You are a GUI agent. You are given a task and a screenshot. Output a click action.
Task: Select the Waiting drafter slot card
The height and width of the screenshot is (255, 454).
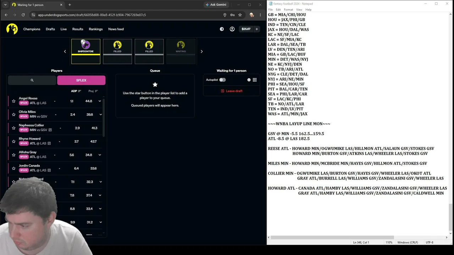181,51
